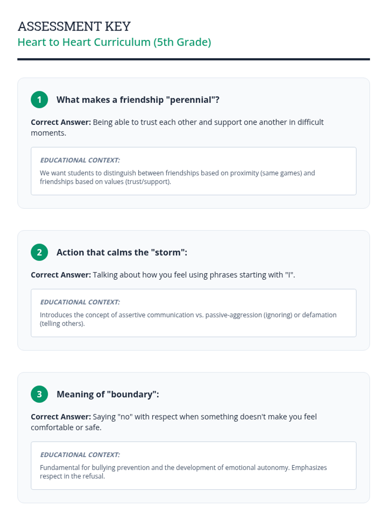The height and width of the screenshot is (516, 387).
Task: Click the "Correct Answer:" label in question 2
Action: (61, 275)
